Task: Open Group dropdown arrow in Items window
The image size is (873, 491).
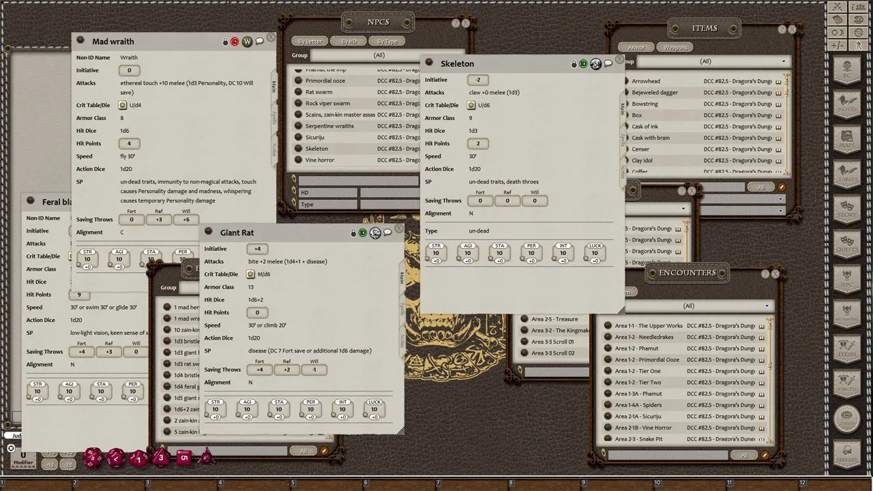Action: click(x=784, y=61)
